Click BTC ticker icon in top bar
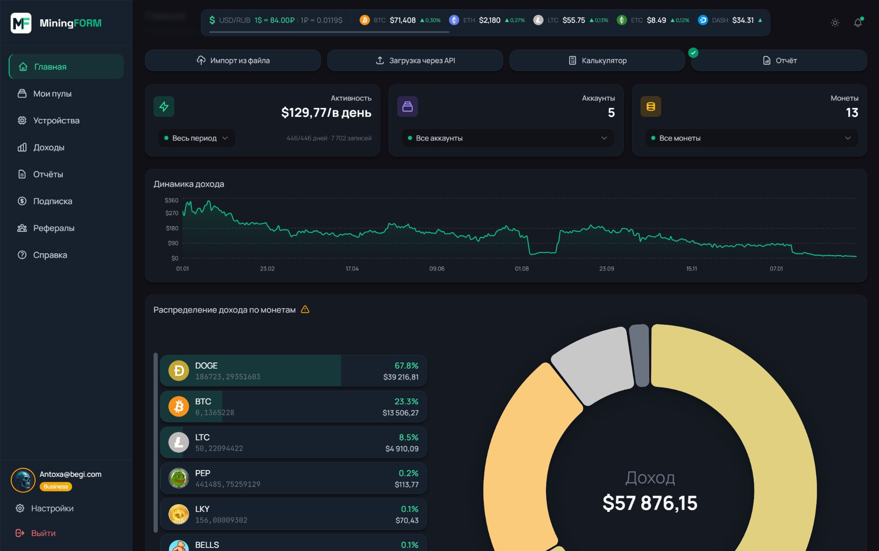 [x=364, y=20]
